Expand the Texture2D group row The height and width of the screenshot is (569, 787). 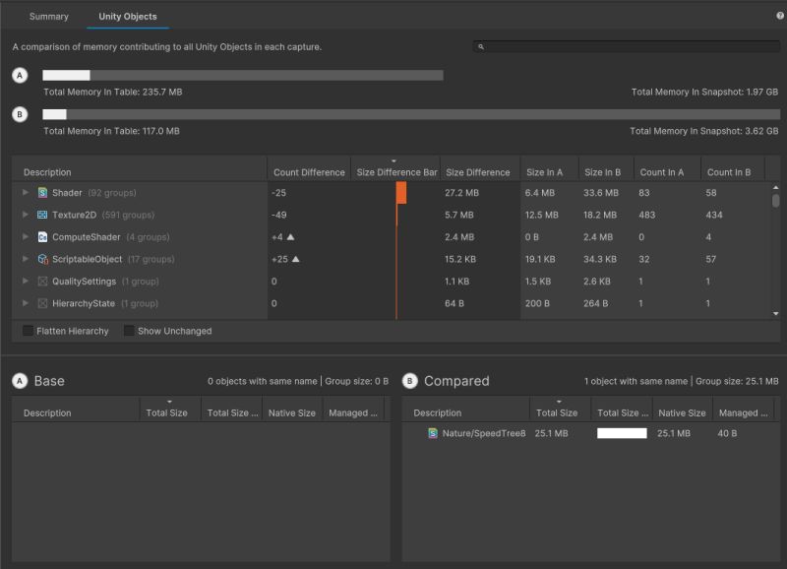click(25, 214)
